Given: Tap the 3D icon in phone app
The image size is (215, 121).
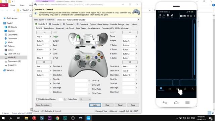Looking at the screenshot, I should (188, 16).
